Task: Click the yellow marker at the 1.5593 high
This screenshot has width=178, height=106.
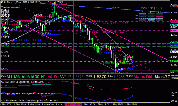Action: tap(55, 4)
